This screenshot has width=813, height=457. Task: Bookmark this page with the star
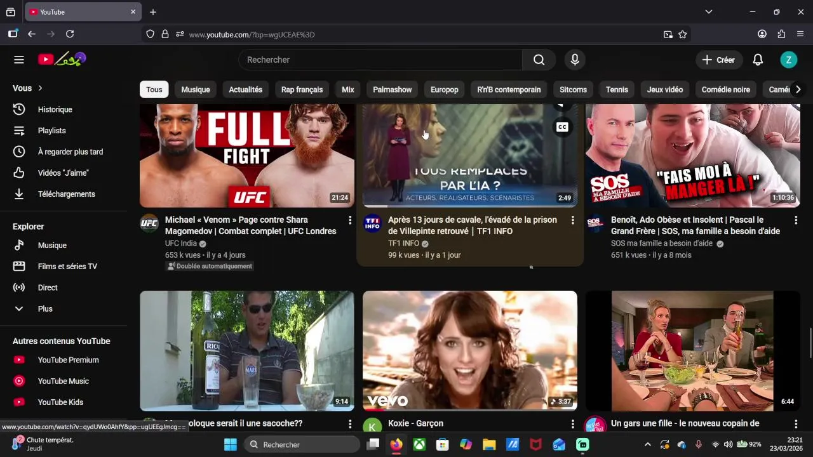click(683, 34)
